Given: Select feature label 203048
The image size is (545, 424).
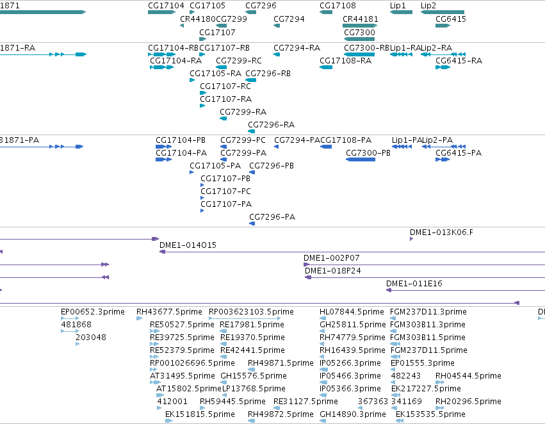Looking at the screenshot, I should click(x=91, y=338).
